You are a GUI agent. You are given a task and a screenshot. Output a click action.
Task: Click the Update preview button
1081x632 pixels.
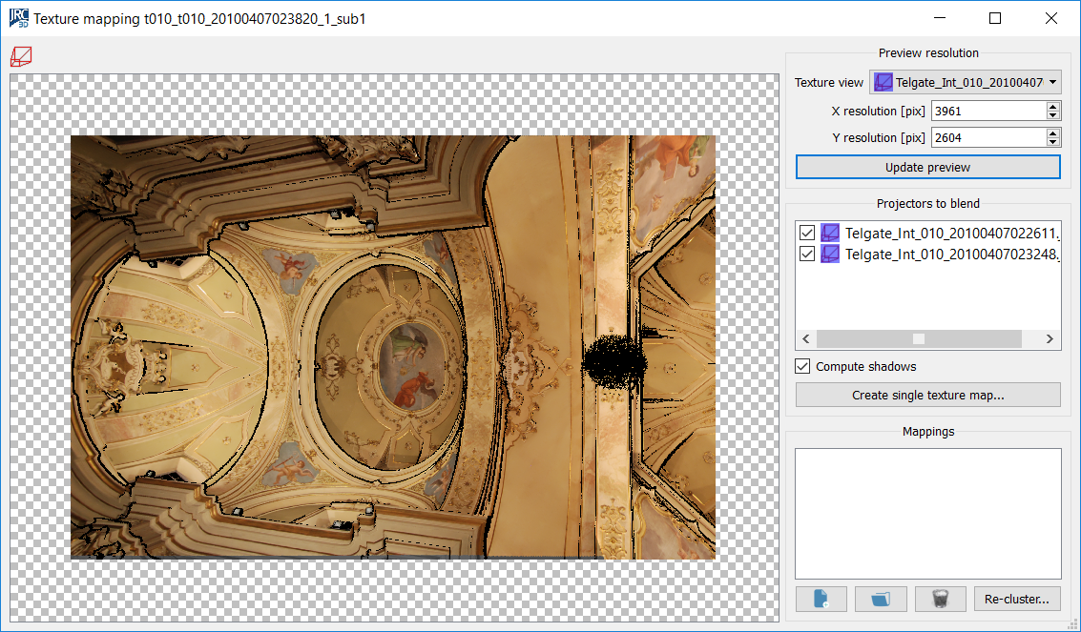pos(927,168)
